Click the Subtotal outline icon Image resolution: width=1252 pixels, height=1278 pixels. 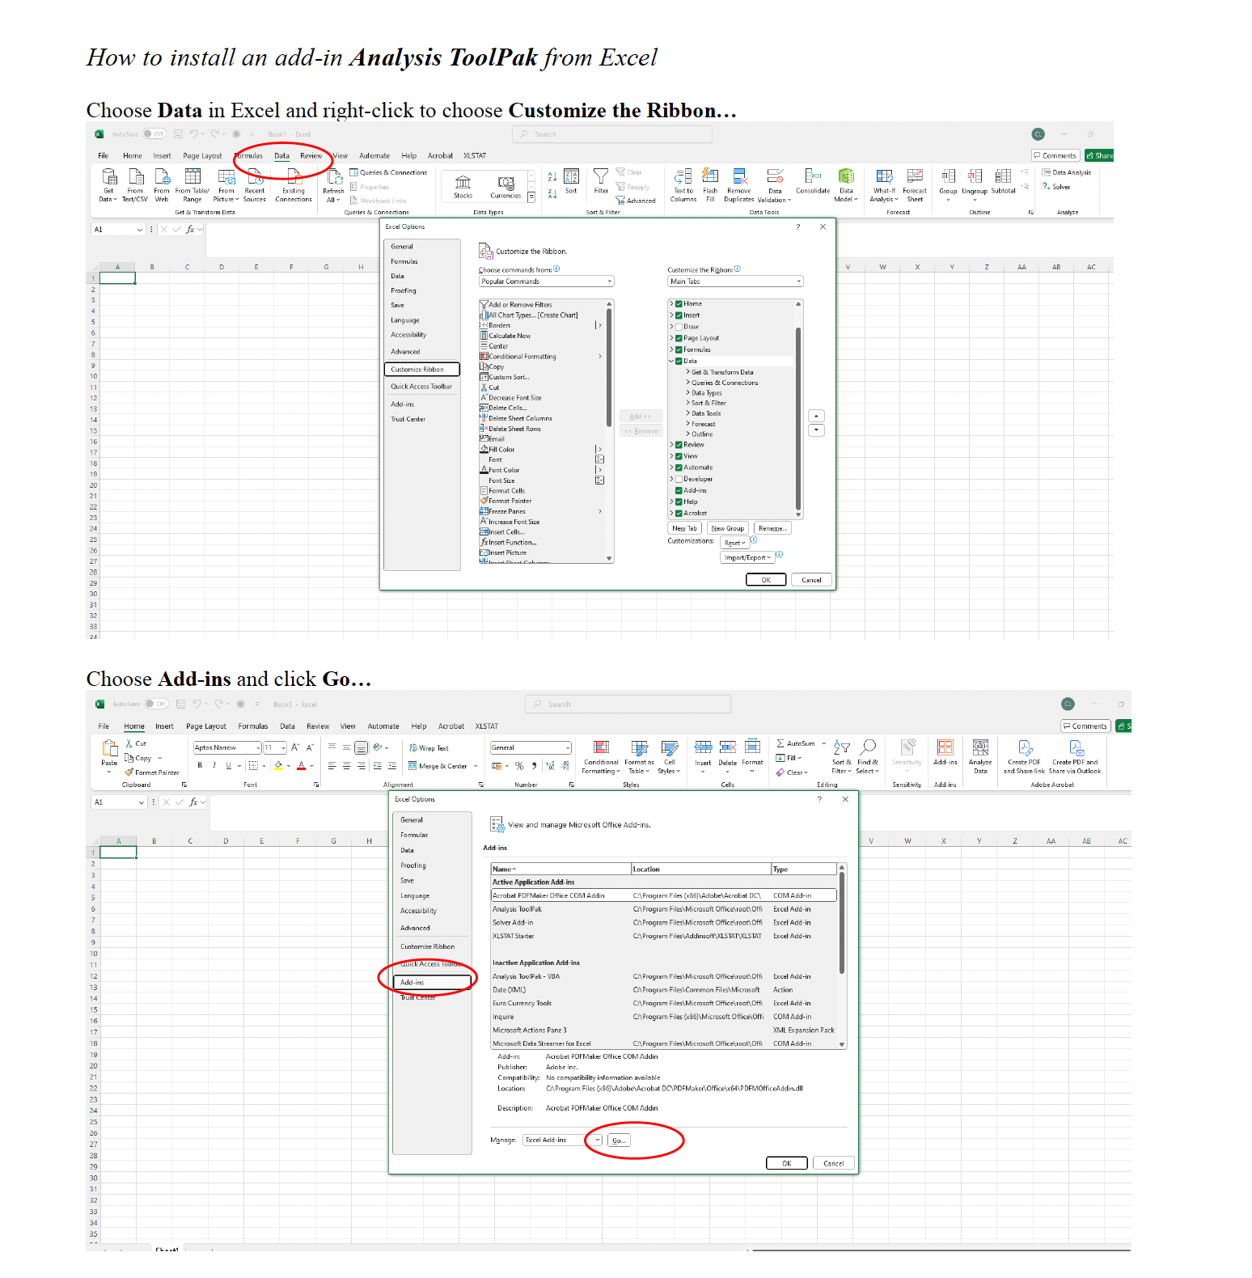(1003, 181)
